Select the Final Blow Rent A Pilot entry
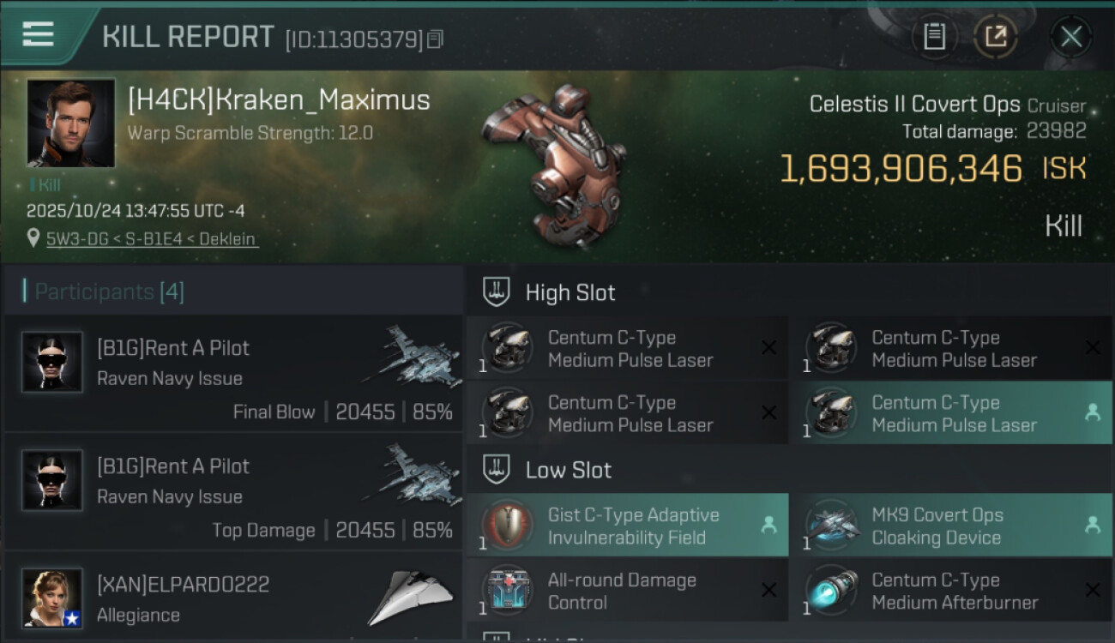The image size is (1115, 643). (233, 375)
